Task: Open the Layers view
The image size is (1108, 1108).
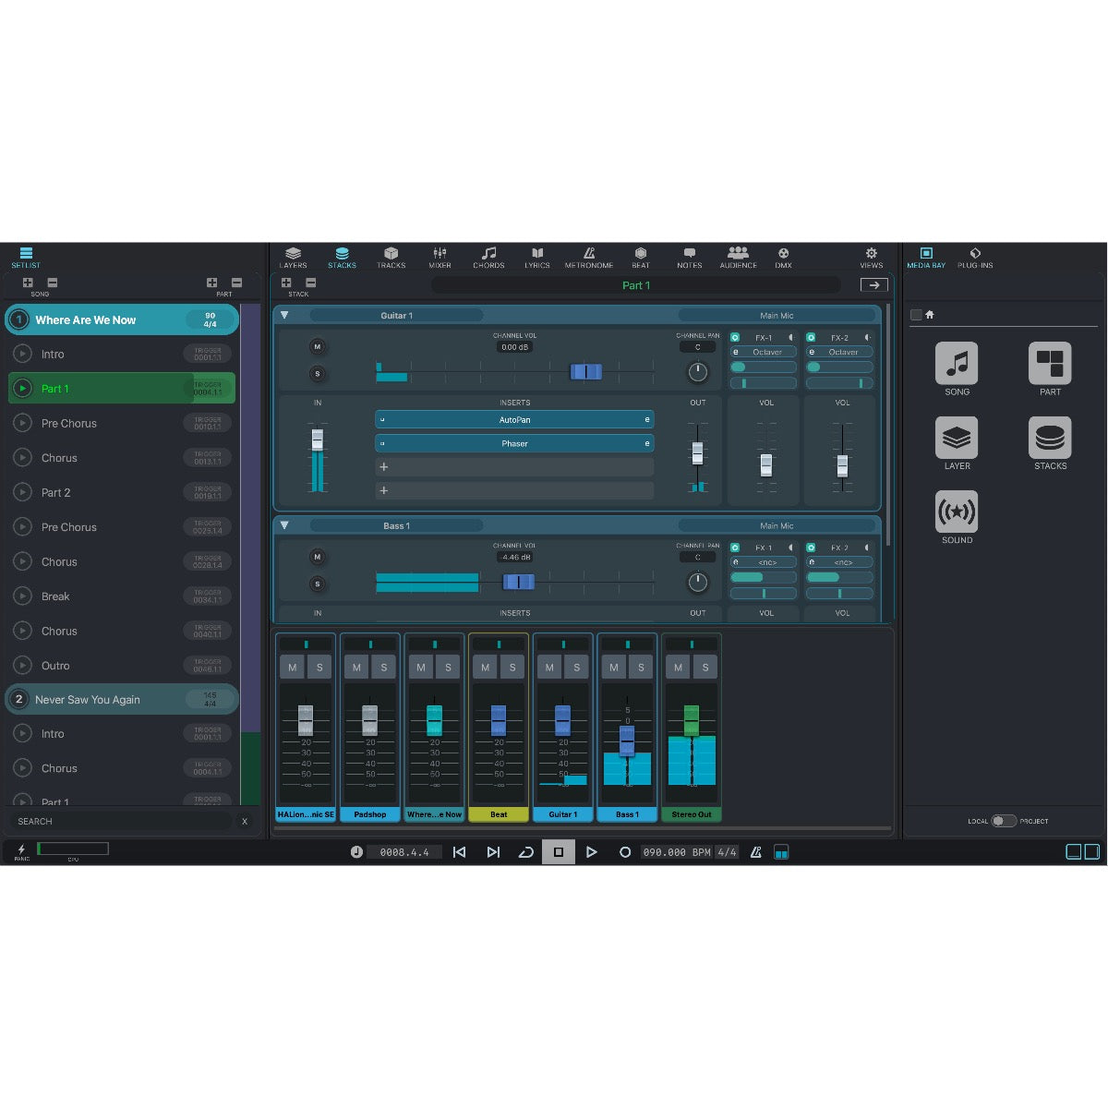Action: pos(293,257)
